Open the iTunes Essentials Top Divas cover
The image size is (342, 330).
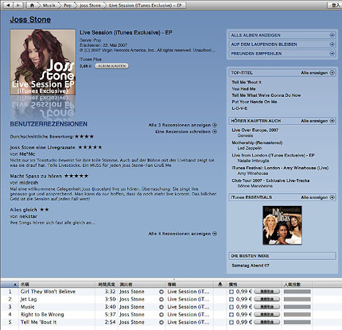[x=283, y=225]
